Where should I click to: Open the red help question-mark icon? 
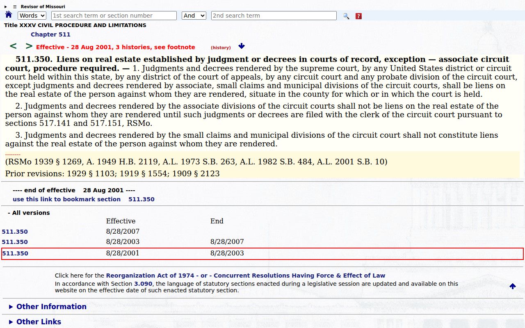click(x=358, y=16)
